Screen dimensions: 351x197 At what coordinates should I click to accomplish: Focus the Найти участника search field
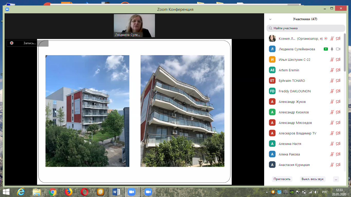tap(306, 28)
